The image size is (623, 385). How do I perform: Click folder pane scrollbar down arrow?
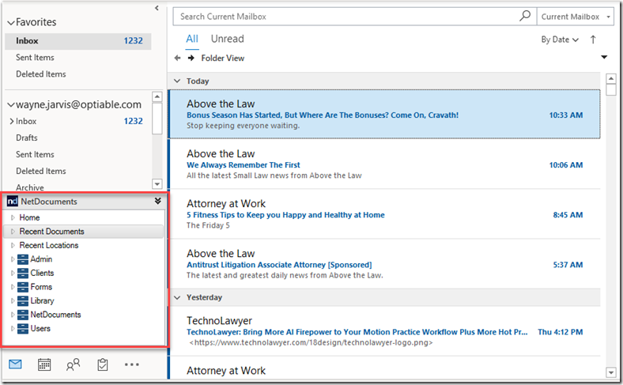point(157,184)
